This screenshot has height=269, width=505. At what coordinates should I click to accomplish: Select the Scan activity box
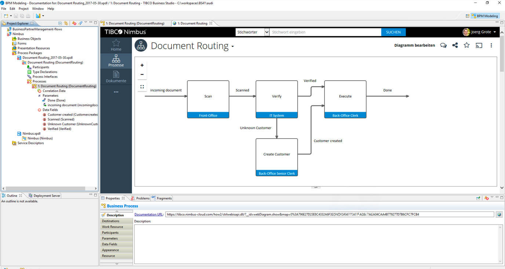click(x=208, y=99)
